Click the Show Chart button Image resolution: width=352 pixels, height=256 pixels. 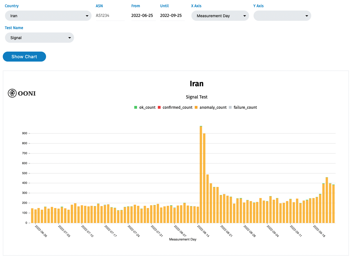click(x=24, y=57)
